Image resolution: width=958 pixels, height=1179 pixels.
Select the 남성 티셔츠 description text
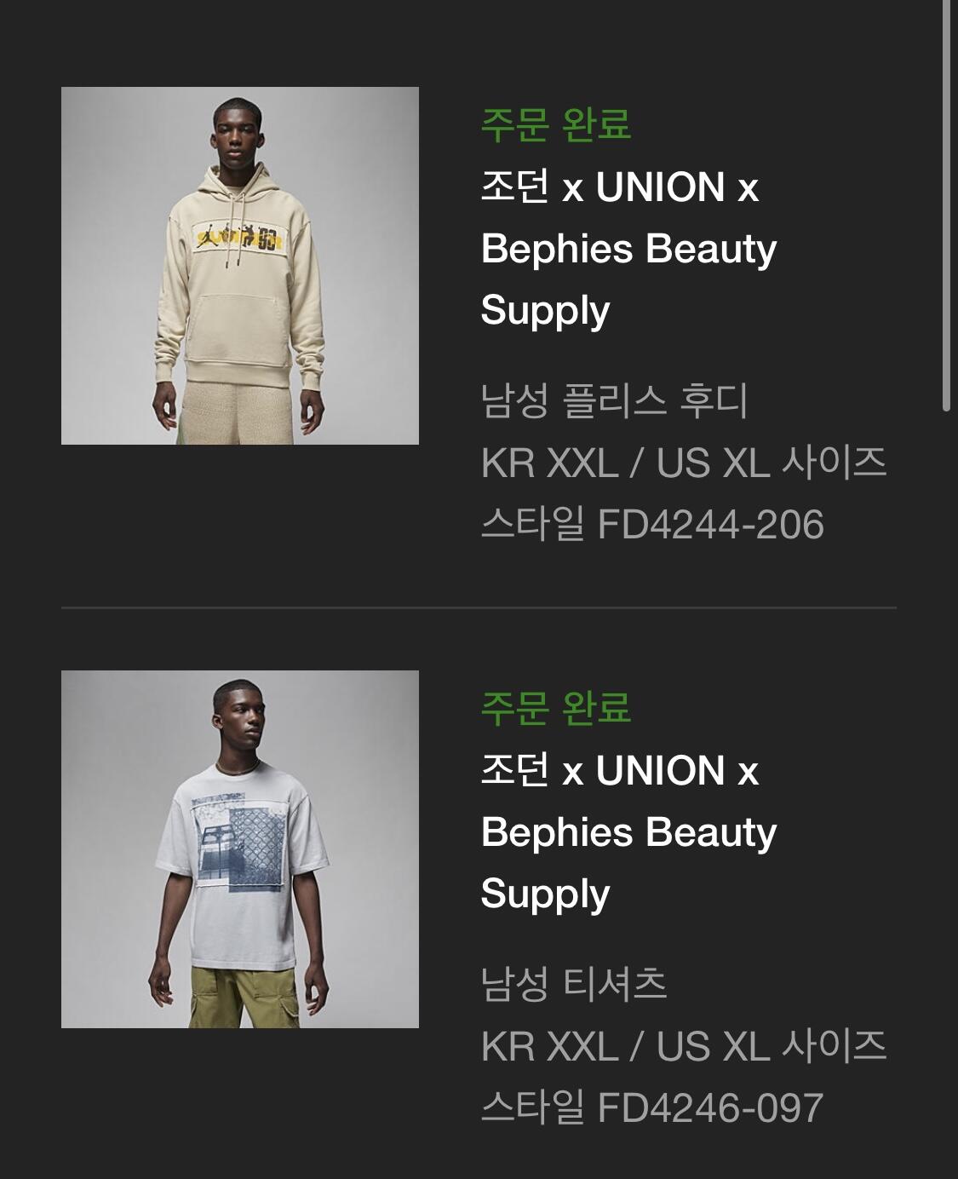(x=574, y=984)
